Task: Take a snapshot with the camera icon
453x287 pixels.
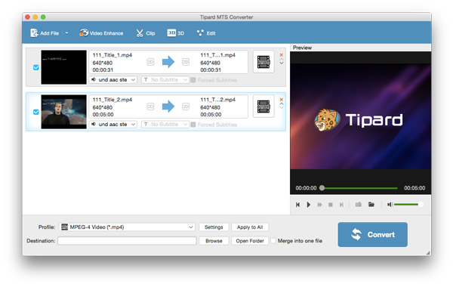Action: click(x=359, y=205)
